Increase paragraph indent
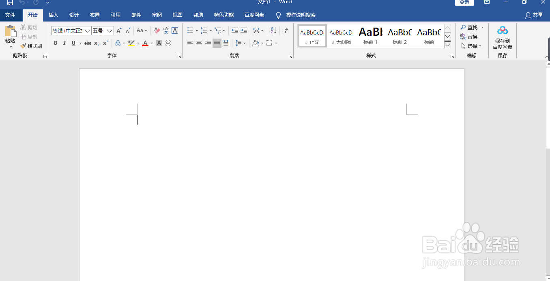Viewport: 550px width, 281px height. pos(244,30)
